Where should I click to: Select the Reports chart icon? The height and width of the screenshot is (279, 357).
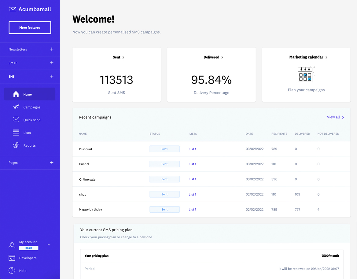click(x=16, y=145)
